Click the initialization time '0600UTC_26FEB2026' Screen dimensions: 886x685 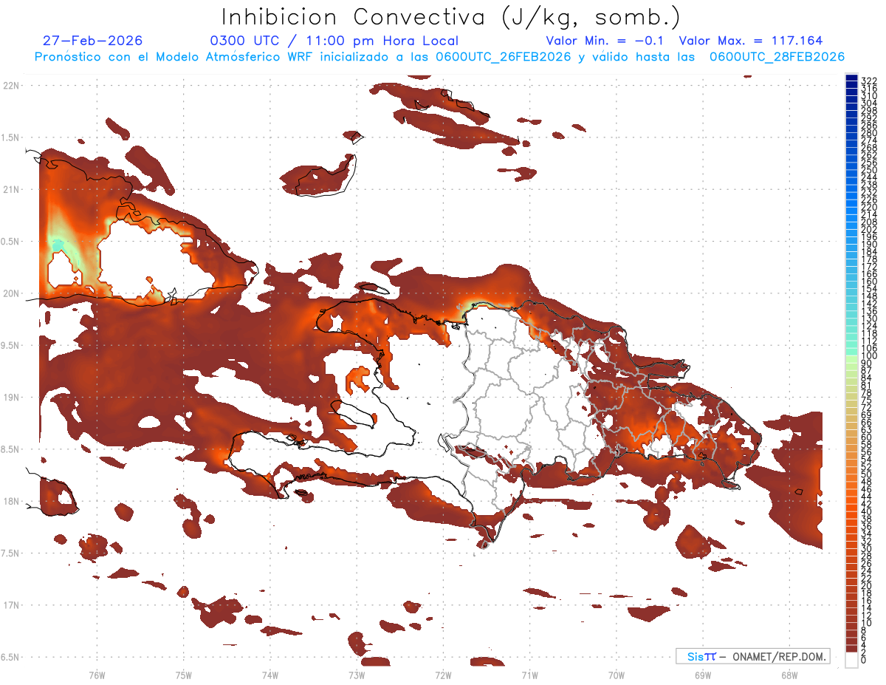(503, 57)
